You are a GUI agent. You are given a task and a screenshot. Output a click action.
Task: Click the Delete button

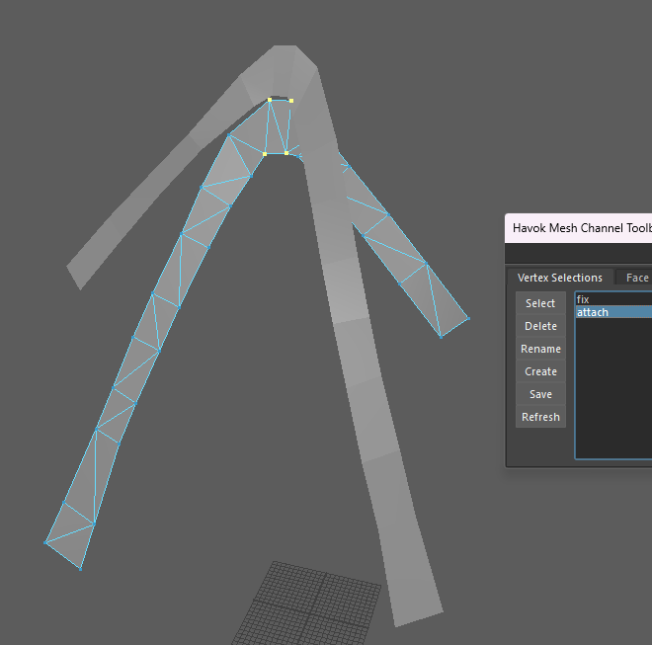(x=540, y=326)
